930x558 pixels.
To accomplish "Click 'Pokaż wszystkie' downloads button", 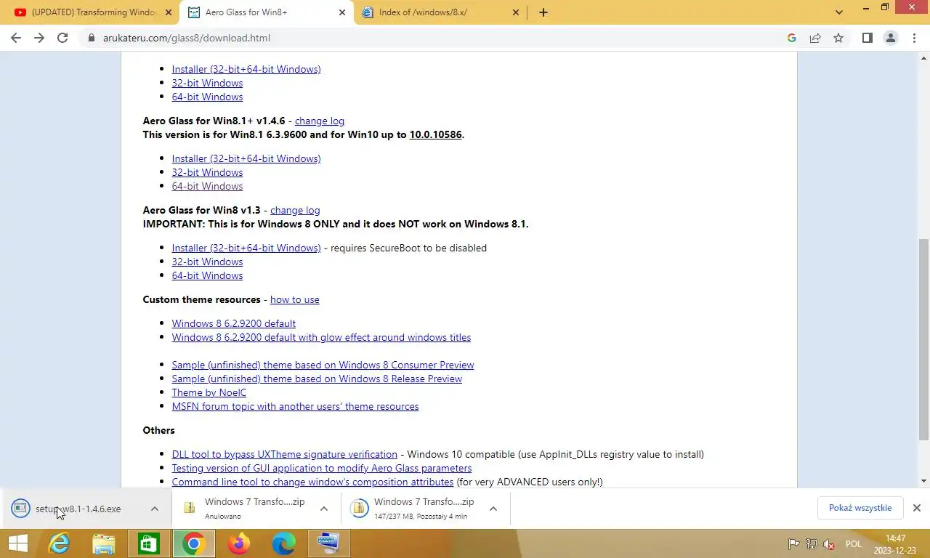I will click(860, 508).
